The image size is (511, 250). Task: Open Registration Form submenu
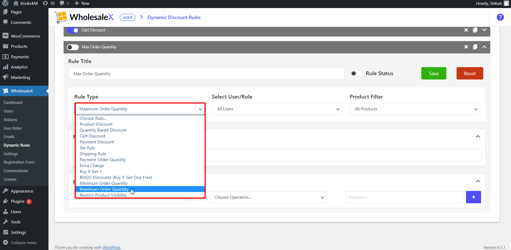[19, 162]
